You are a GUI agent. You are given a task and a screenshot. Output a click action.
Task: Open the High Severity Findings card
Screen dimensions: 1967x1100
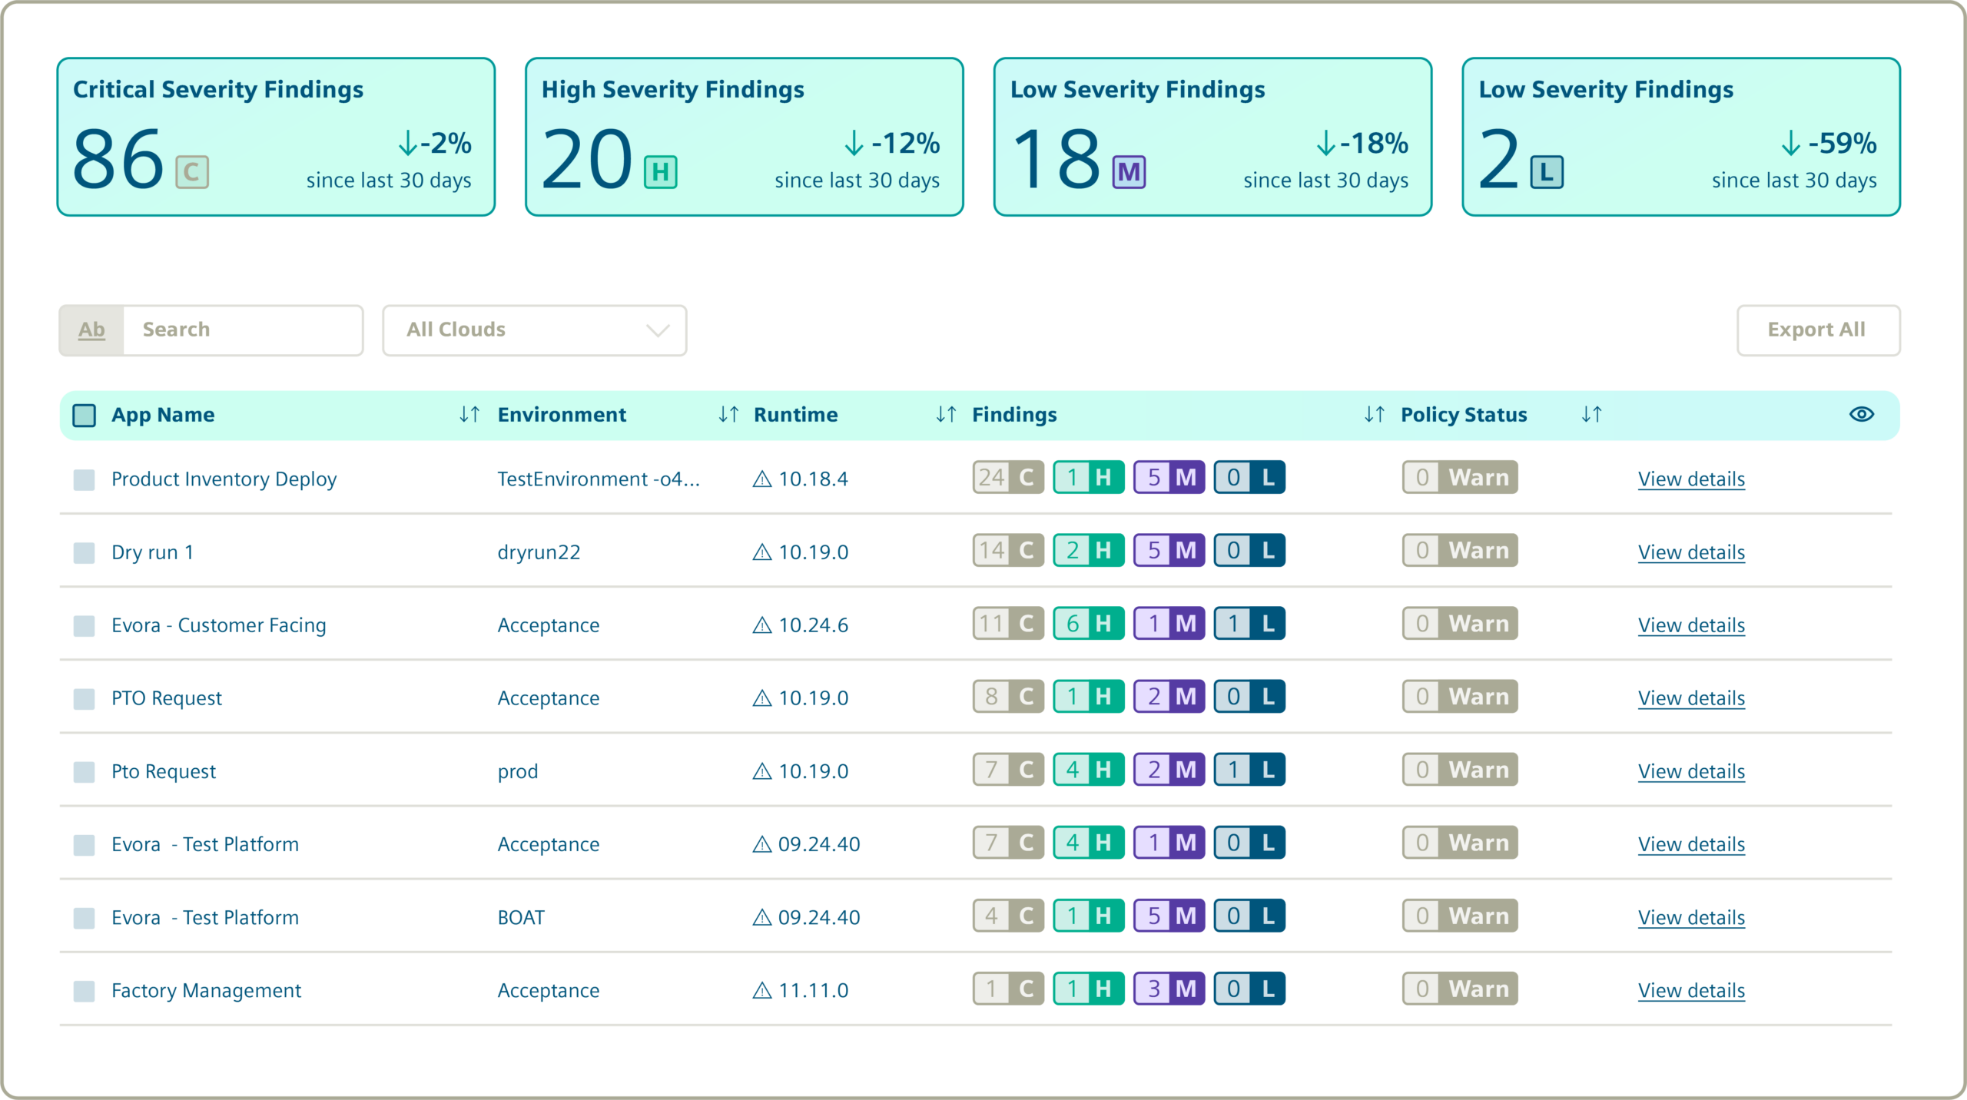(x=744, y=137)
